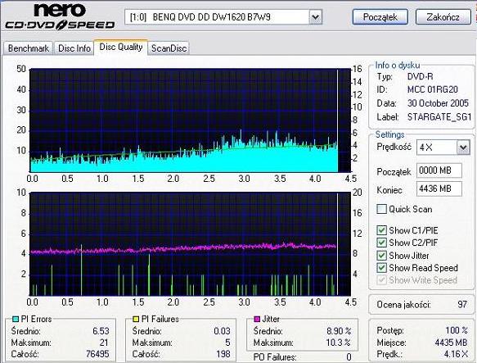Open the Disc Info tab
The width and height of the screenshot is (477, 363).
tap(74, 48)
